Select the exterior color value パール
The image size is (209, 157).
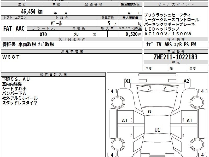pos(56,23)
